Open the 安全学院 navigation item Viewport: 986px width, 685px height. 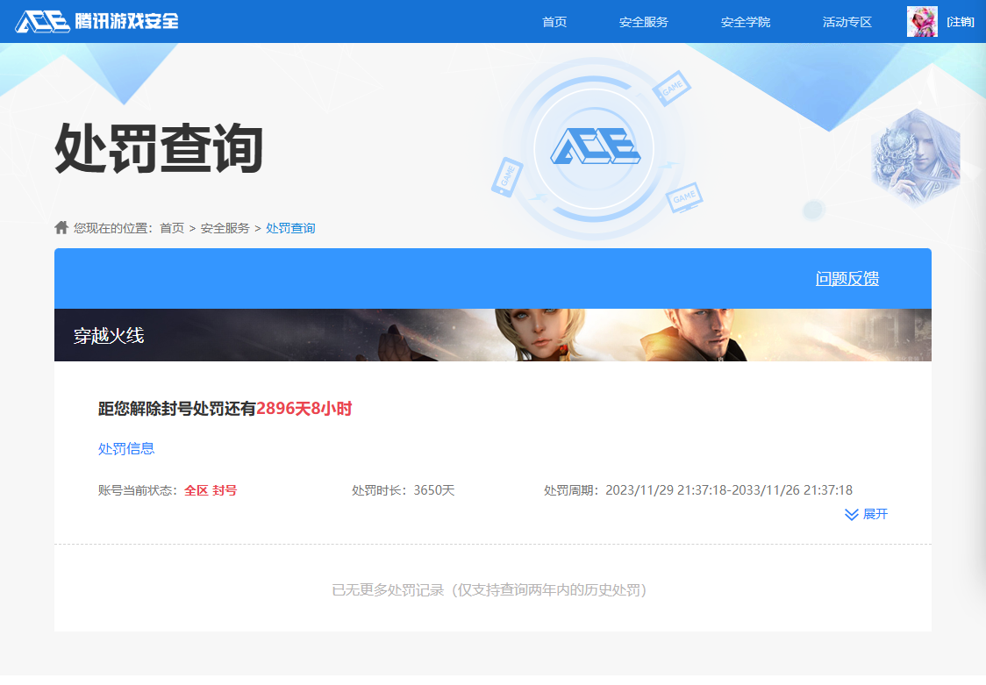pos(746,22)
